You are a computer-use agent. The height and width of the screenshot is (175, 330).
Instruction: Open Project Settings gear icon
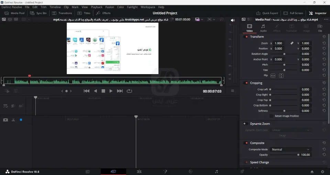322,172
